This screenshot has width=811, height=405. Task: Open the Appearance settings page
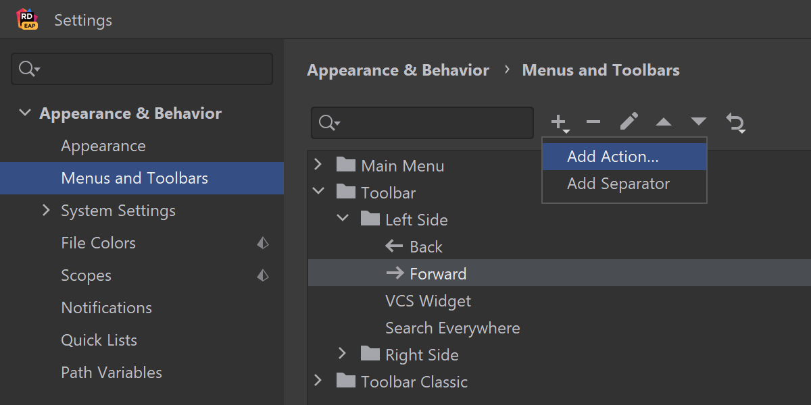(103, 146)
